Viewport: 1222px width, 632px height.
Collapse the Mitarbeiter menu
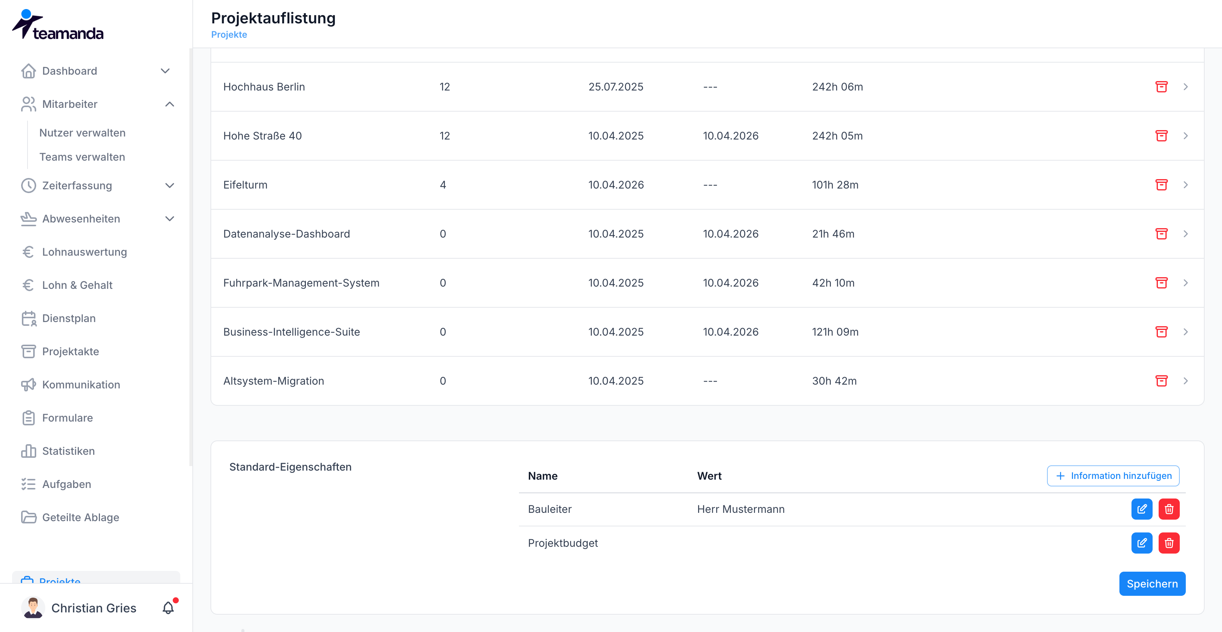point(169,104)
